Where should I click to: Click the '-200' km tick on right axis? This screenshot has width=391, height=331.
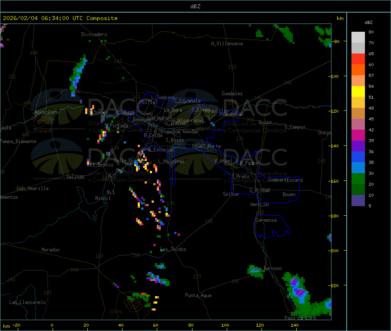pyautogui.click(x=333, y=251)
